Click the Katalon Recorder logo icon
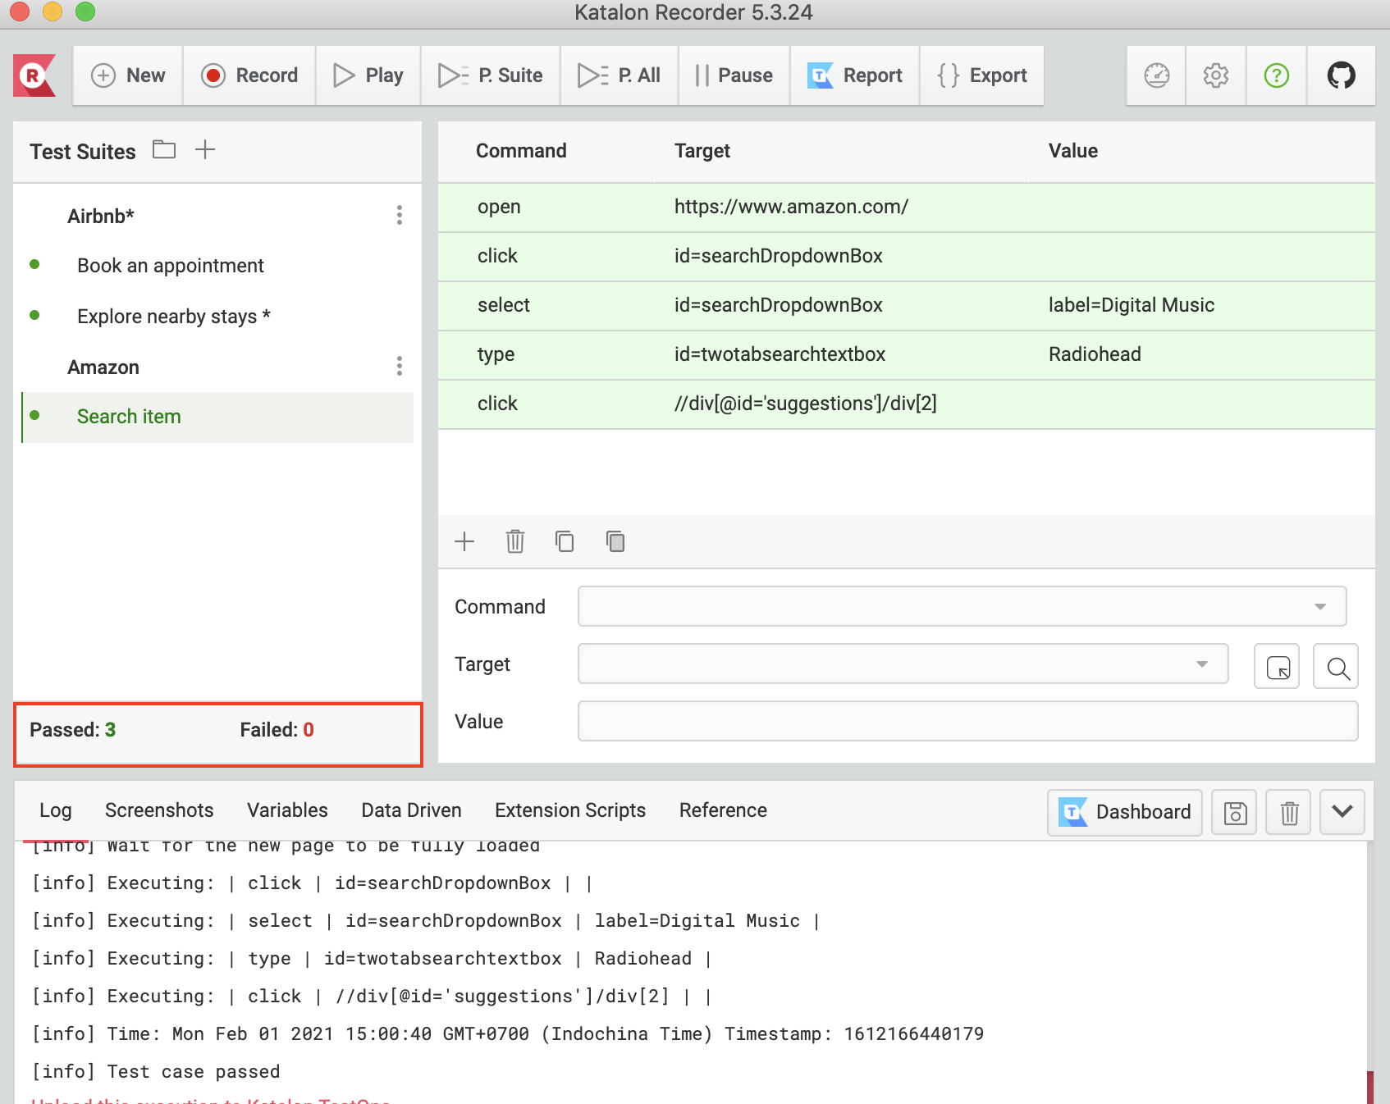1390x1104 pixels. coord(34,75)
